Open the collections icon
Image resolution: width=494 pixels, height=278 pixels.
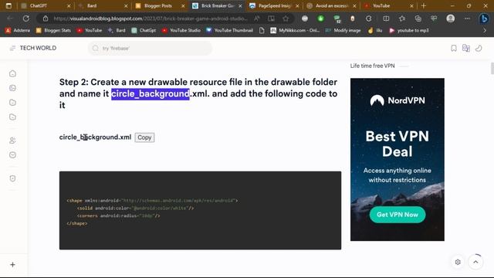(x=418, y=19)
